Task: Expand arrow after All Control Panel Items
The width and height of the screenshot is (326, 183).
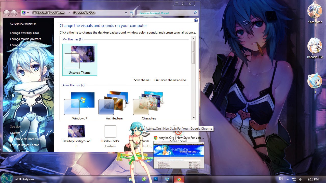Action: click(69, 13)
